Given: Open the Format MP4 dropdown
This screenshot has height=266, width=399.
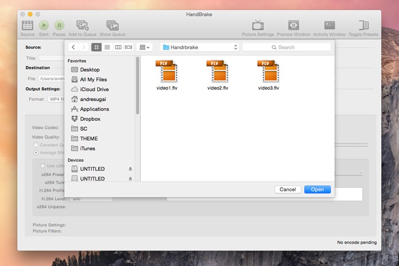Looking at the screenshot, I should [56, 99].
